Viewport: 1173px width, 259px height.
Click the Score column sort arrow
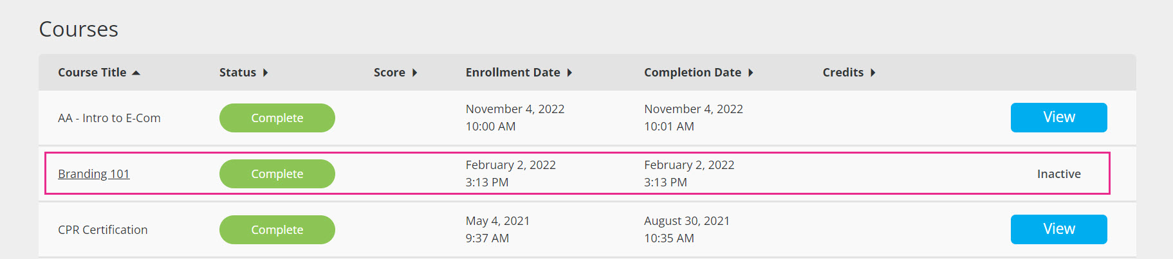coord(414,73)
